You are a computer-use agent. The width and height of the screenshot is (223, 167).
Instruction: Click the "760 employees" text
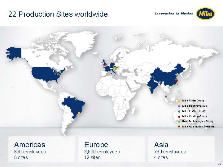pyautogui.click(x=170, y=152)
